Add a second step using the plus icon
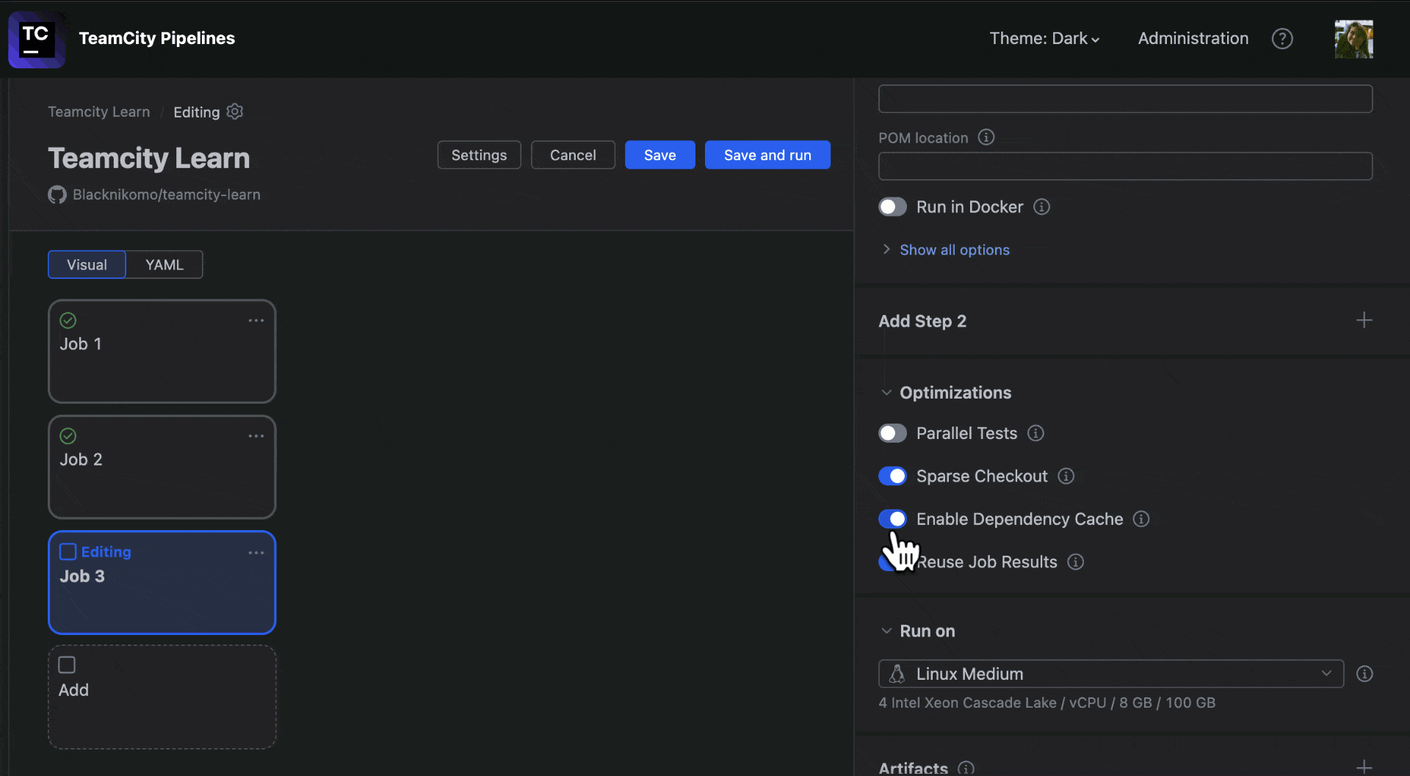 tap(1364, 320)
